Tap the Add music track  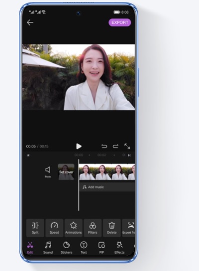pyautogui.click(x=107, y=187)
